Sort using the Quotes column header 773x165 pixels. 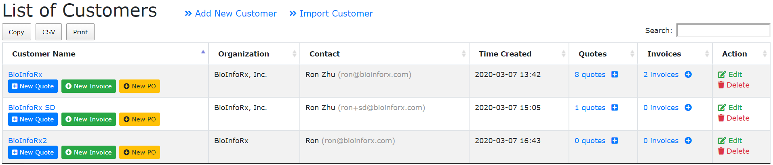tap(592, 54)
